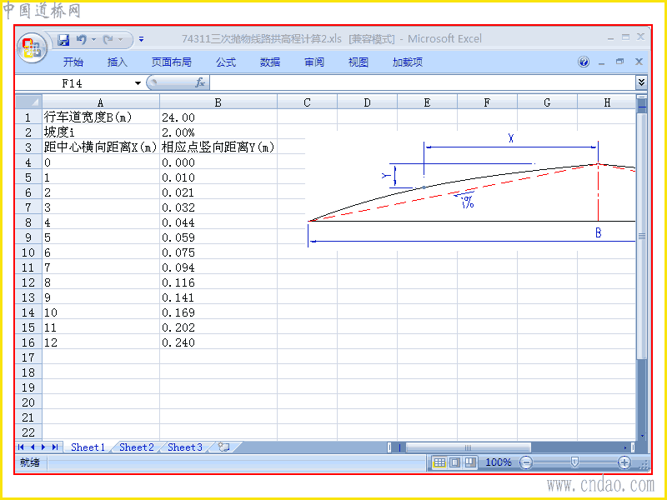Undo the last action
The width and height of the screenshot is (667, 500).
(81, 40)
